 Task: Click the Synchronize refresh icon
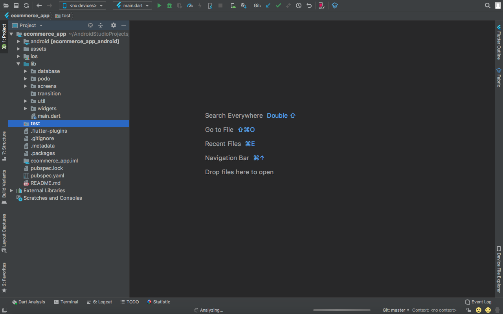26,5
